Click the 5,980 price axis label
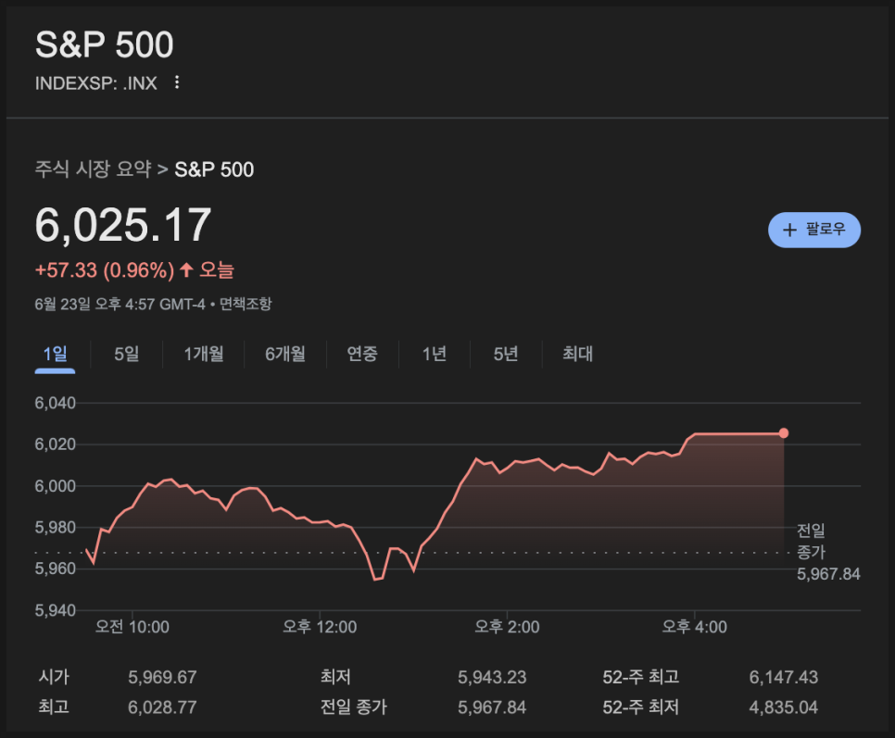Viewport: 895px width, 738px height. pos(56,528)
